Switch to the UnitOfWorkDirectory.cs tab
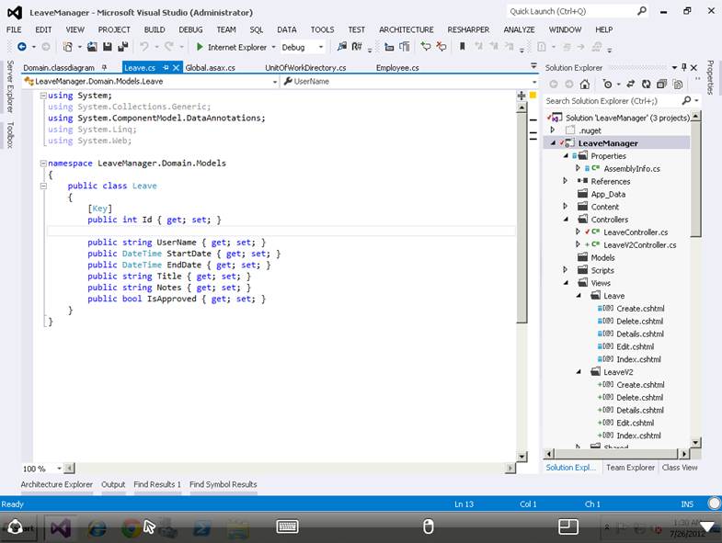 click(305, 68)
